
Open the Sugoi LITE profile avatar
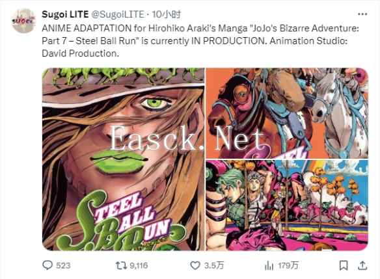click(23, 21)
